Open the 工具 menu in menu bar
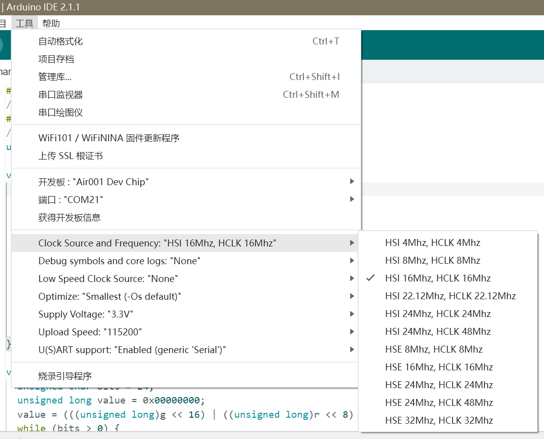 point(24,23)
